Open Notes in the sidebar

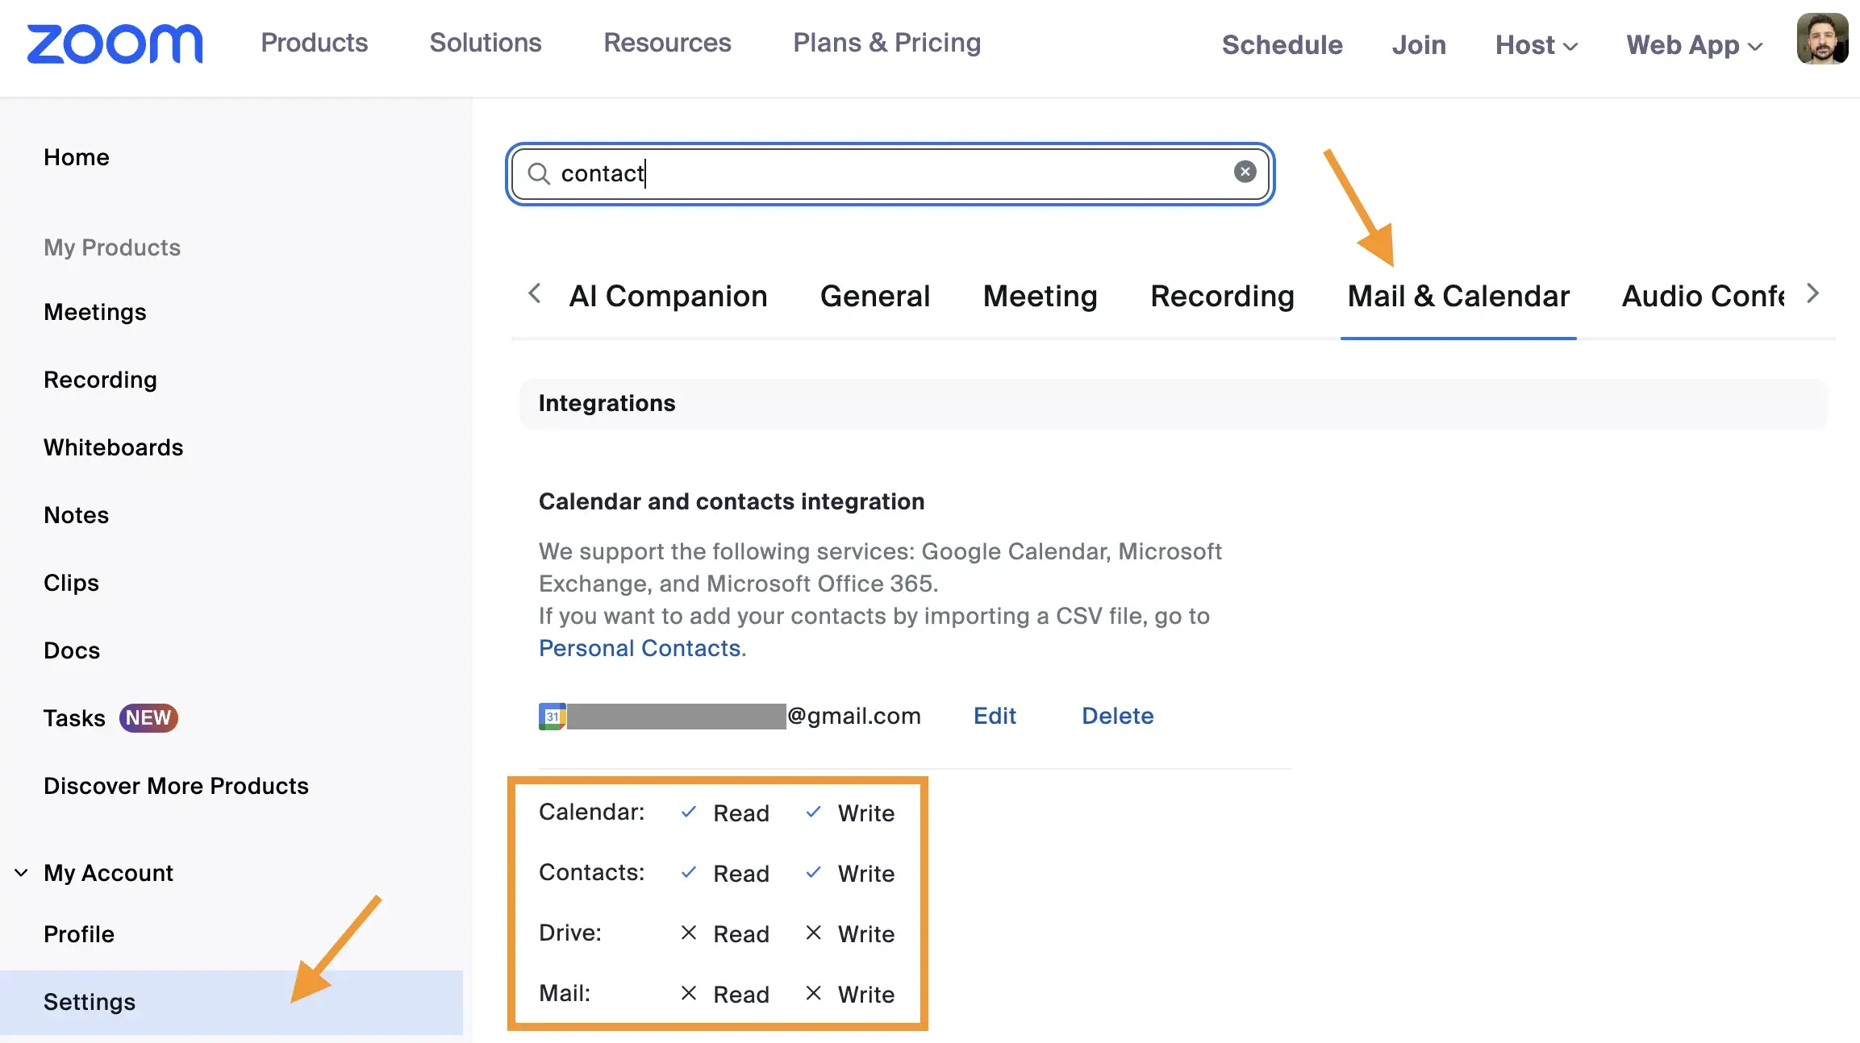77,515
